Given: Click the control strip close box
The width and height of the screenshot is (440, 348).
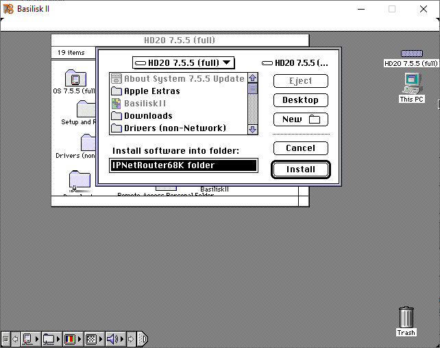Looking at the screenshot, I should tap(5, 339).
